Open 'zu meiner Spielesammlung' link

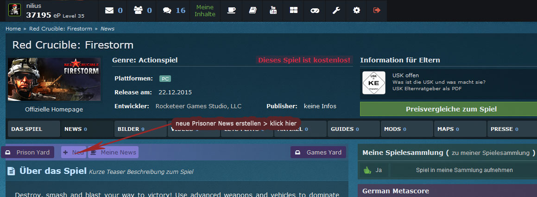(490, 153)
